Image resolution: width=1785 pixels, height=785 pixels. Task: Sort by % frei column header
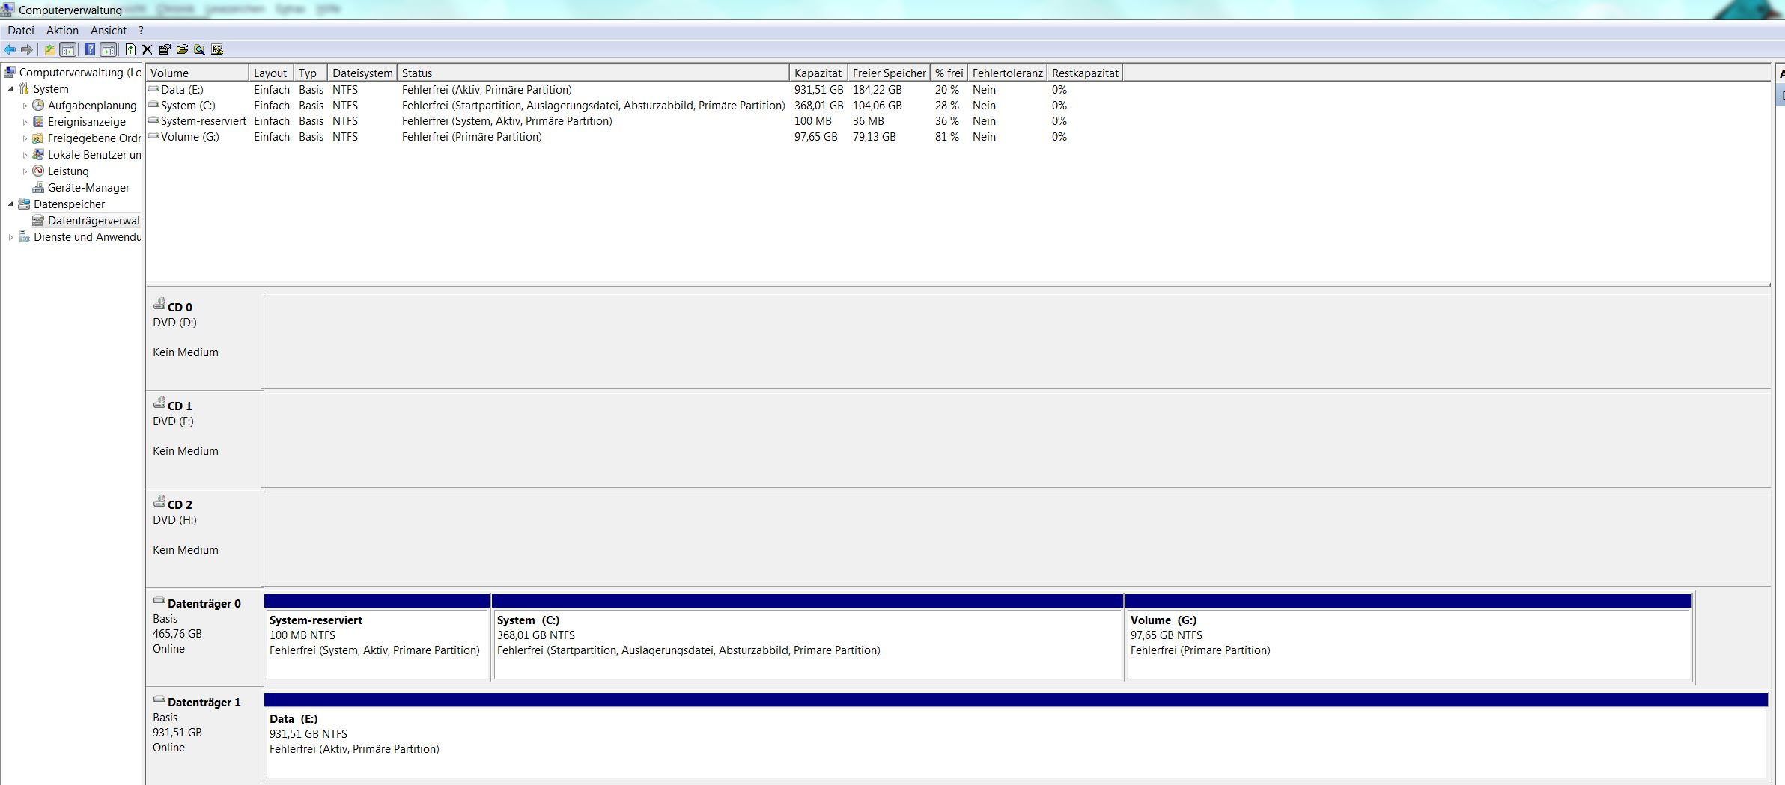pyautogui.click(x=949, y=73)
